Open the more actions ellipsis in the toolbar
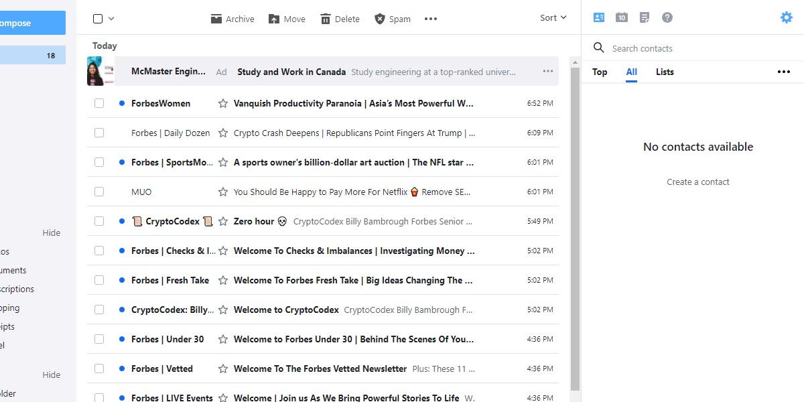This screenshot has height=402, width=804. pyautogui.click(x=430, y=19)
